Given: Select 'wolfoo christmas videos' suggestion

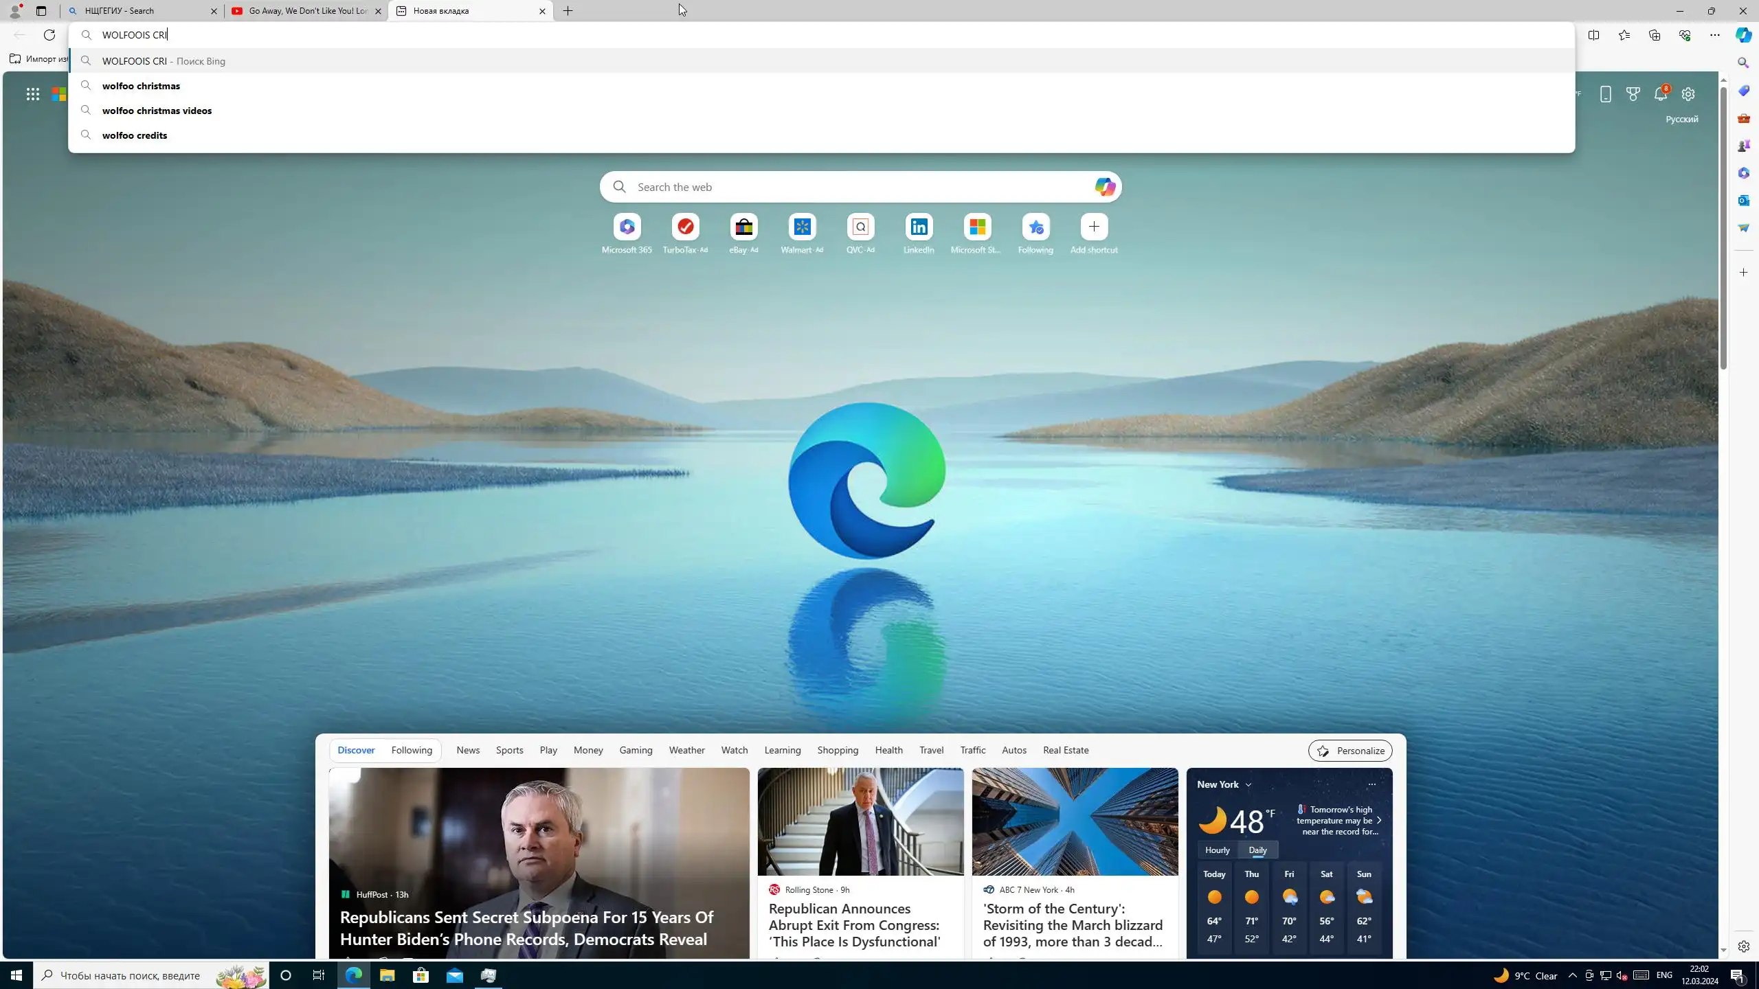Looking at the screenshot, I should pyautogui.click(x=157, y=111).
